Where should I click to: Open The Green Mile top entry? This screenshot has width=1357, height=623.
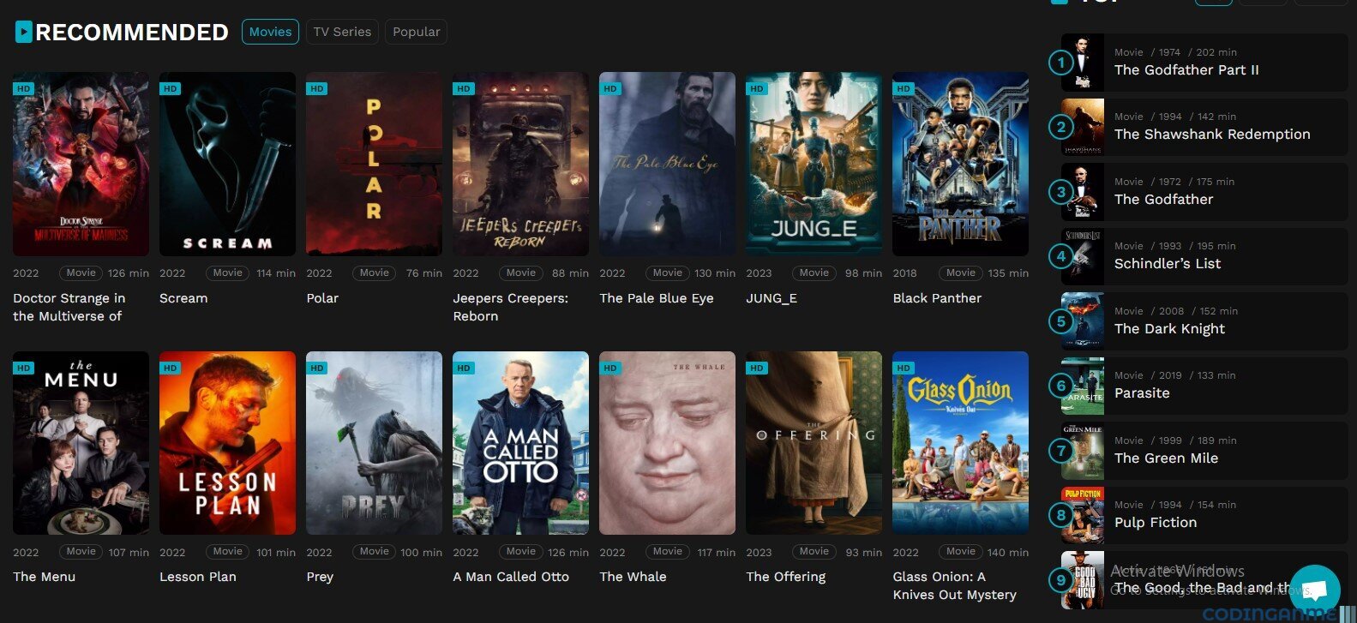pyautogui.click(x=1204, y=451)
